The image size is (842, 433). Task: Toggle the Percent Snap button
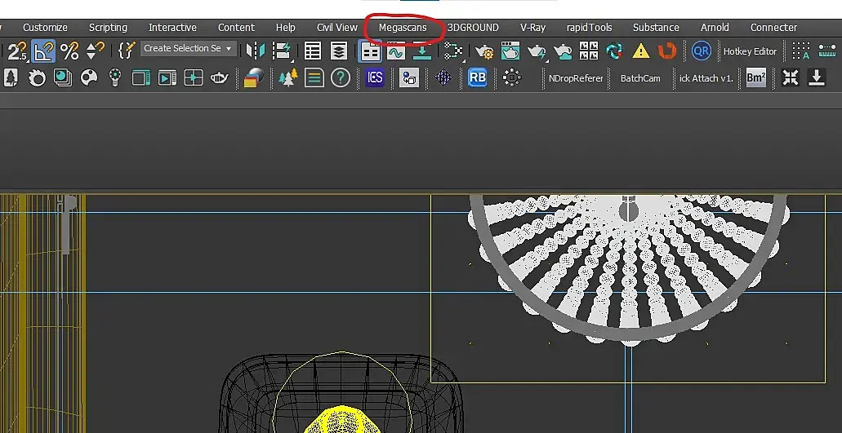pyautogui.click(x=69, y=51)
